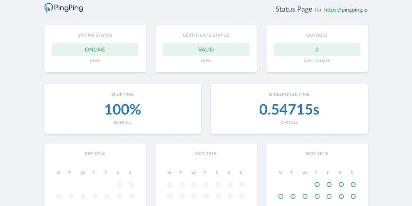Select the "Status Page" heading text
Screen dimensions: 412x206
(x=294, y=10)
